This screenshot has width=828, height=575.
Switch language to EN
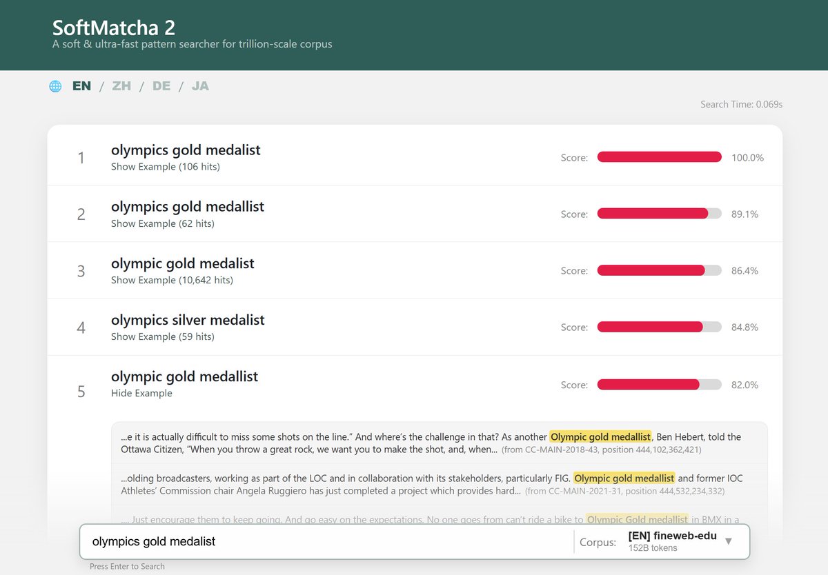[x=81, y=86]
